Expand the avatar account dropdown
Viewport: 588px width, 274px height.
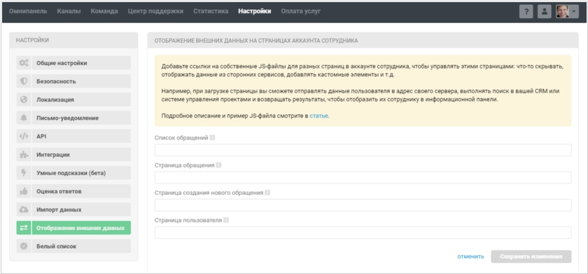pos(568,12)
